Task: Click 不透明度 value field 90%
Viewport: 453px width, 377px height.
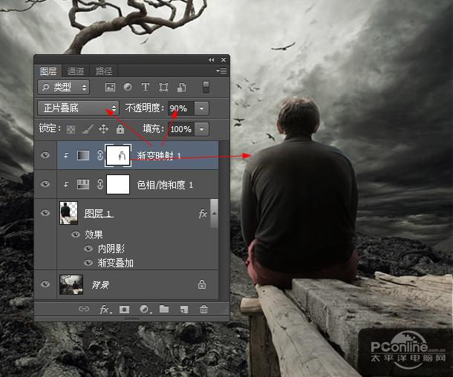Action: [181, 108]
